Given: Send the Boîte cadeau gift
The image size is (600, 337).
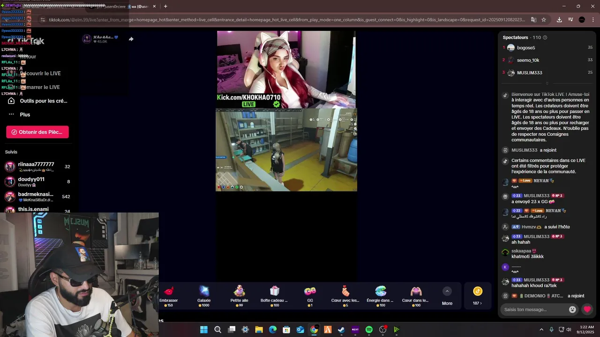Looking at the screenshot, I should pyautogui.click(x=274, y=296).
